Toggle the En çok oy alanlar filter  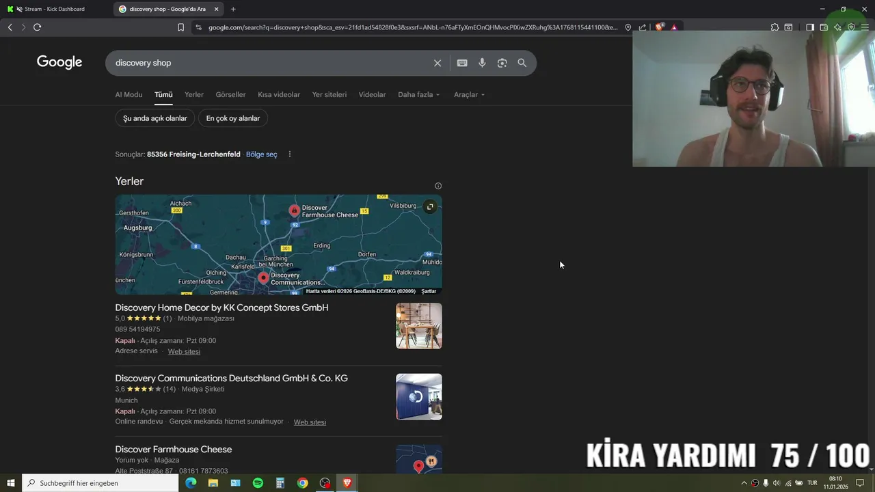pyautogui.click(x=233, y=118)
